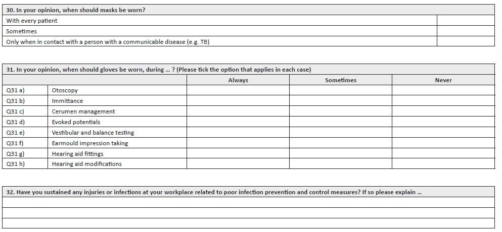Click the second answer line of question 32
This screenshot has height=232, width=502.
249,213
